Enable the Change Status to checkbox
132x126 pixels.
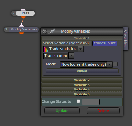coord(78,101)
